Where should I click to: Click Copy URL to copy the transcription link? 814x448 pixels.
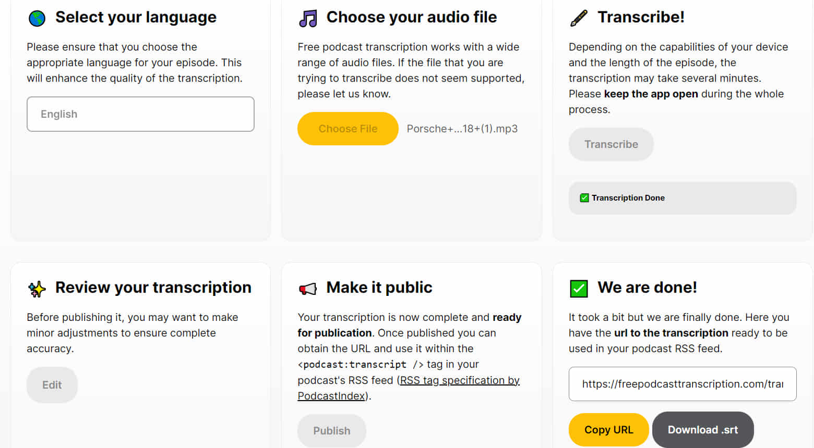tap(608, 429)
